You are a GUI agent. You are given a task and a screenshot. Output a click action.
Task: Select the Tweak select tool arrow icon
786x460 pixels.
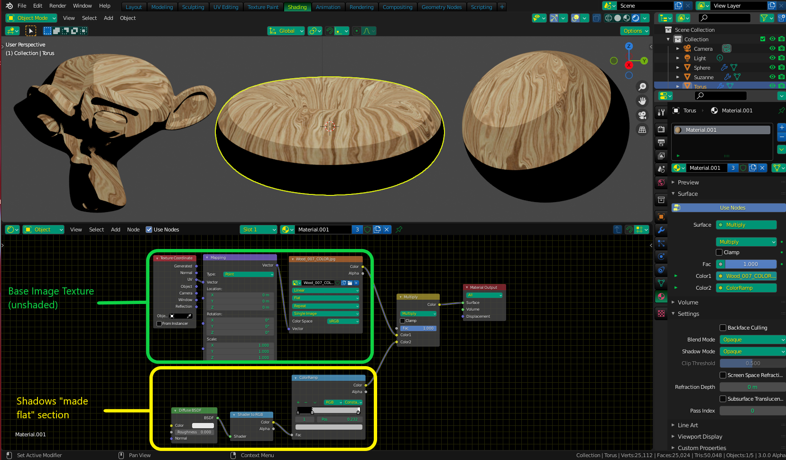tap(30, 31)
